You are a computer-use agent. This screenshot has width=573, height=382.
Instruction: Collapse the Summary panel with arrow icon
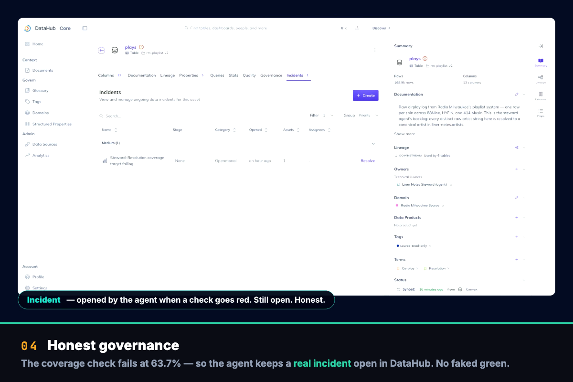(541, 46)
